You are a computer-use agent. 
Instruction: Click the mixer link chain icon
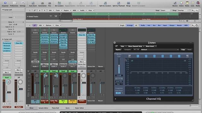[35, 25]
